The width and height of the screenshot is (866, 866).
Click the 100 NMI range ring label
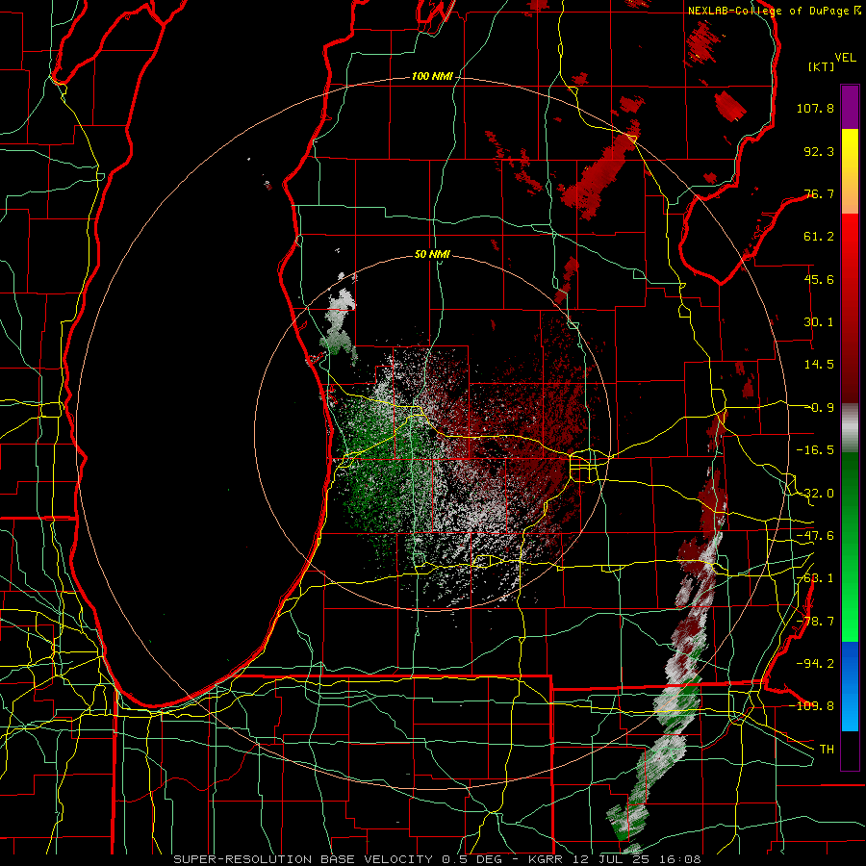432,76
